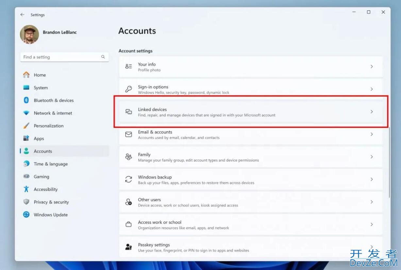Image resolution: width=401 pixels, height=270 pixels.
Task: Expand Your info with its chevron
Action: pos(372,67)
